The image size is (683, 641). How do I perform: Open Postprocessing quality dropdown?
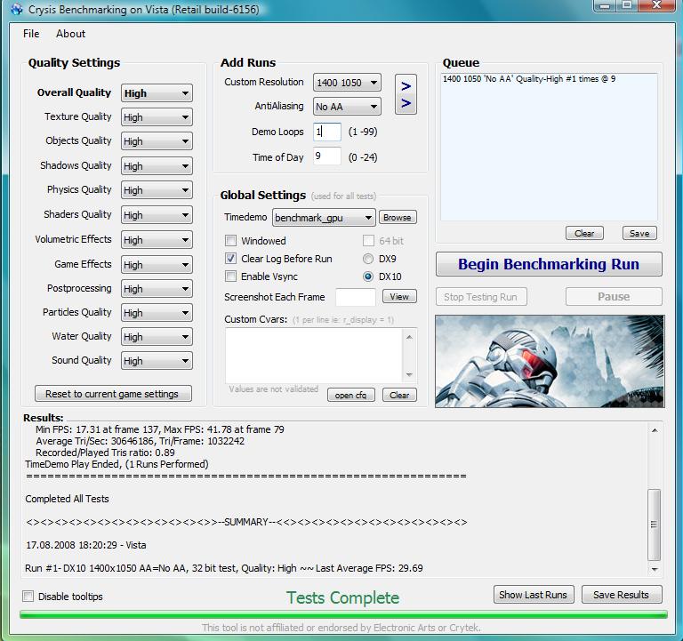coord(157,289)
